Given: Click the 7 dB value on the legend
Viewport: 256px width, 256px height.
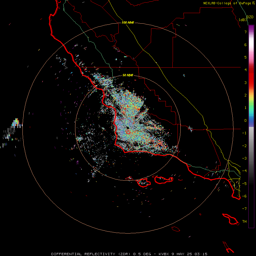Looking at the screenshot, I should click(x=245, y=32).
